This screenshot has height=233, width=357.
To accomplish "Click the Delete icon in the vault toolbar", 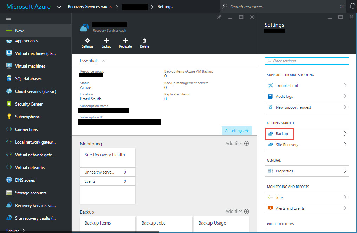I will coord(144,43).
